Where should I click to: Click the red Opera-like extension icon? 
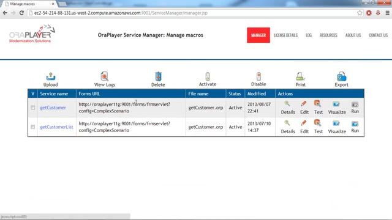369,13
